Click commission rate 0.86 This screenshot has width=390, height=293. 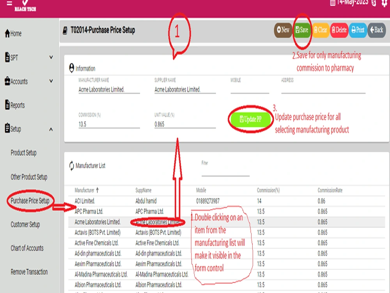click(x=321, y=201)
